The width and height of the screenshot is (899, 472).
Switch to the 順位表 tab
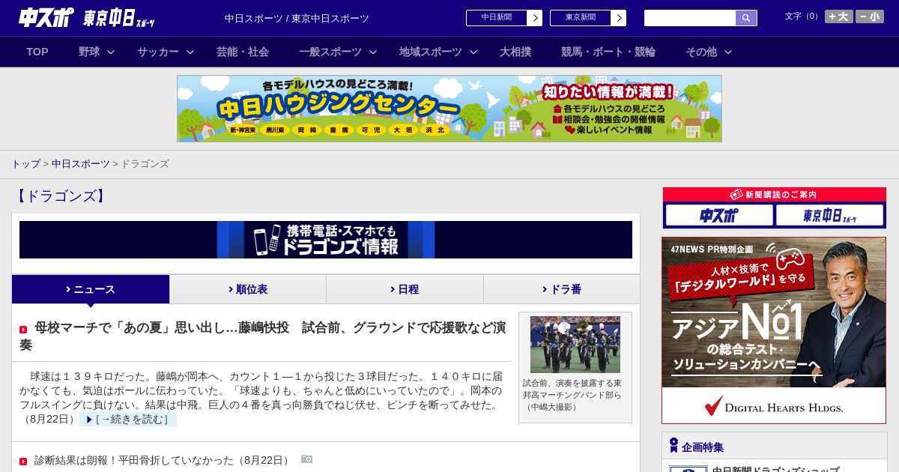248,289
